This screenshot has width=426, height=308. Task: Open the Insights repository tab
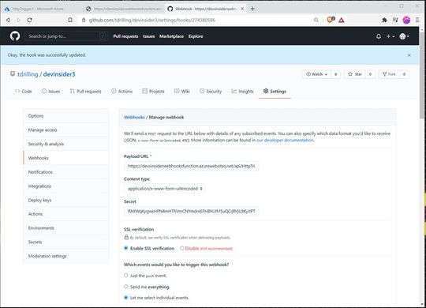[243, 91]
